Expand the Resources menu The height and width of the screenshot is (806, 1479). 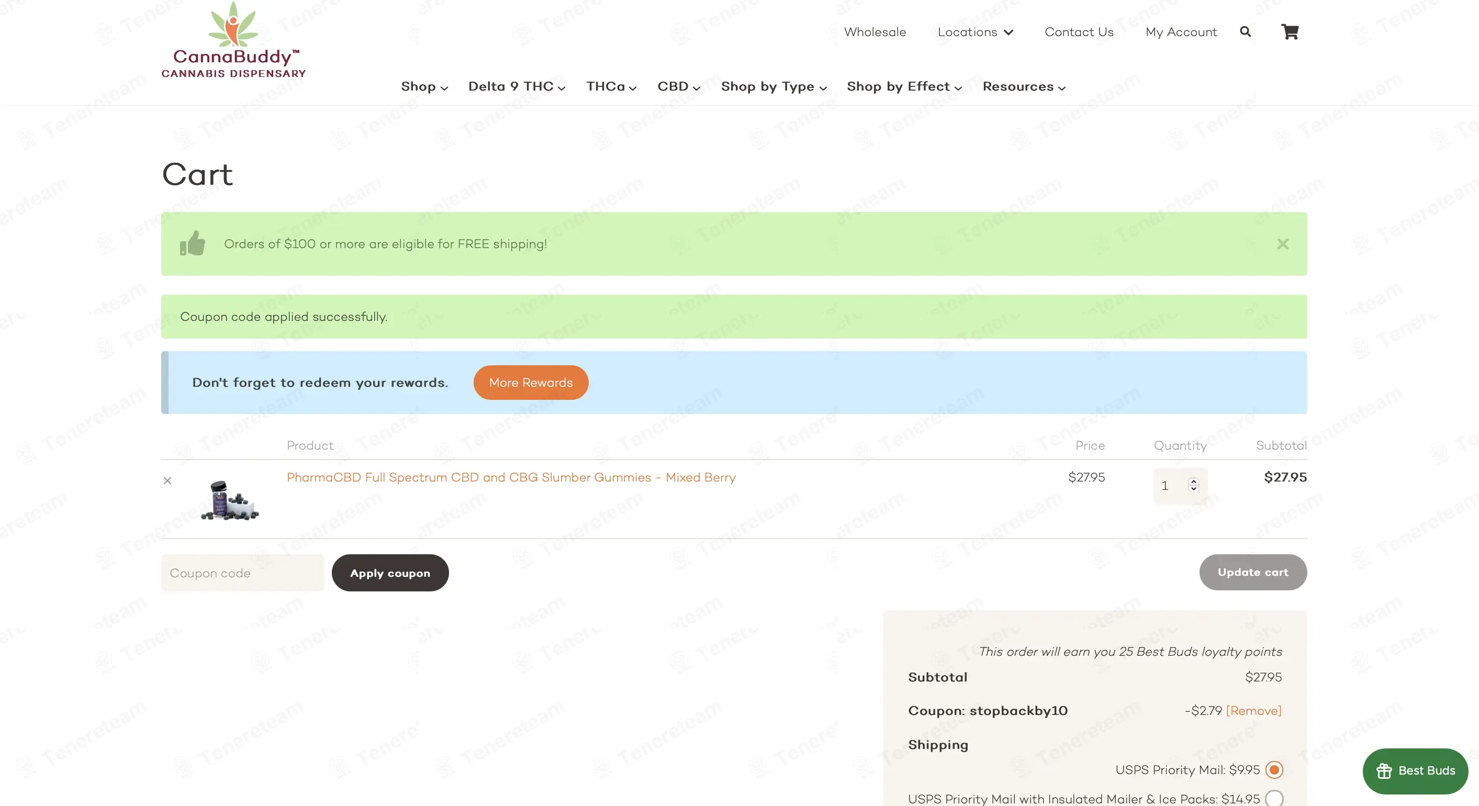pos(1024,87)
